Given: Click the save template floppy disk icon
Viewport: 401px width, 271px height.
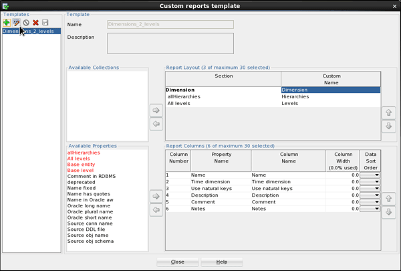Looking at the screenshot, I should pos(45,23).
